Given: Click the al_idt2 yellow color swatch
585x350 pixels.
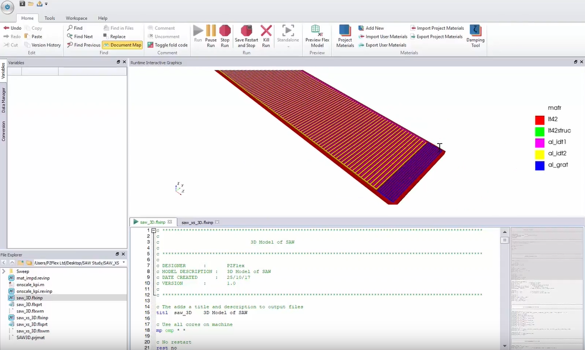Looking at the screenshot, I should 539,154.
